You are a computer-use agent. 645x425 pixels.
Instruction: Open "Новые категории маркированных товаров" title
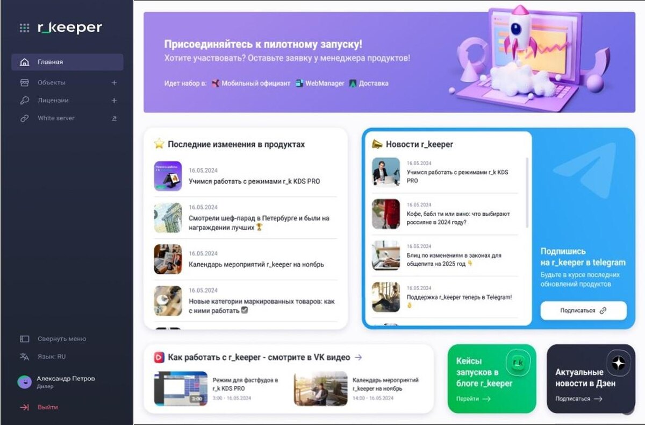[x=262, y=306]
